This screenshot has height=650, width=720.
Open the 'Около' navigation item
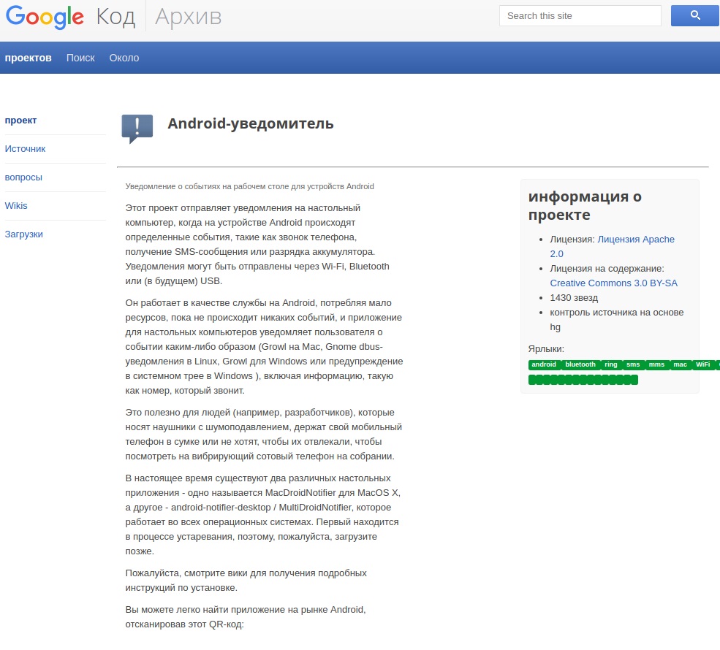[124, 58]
